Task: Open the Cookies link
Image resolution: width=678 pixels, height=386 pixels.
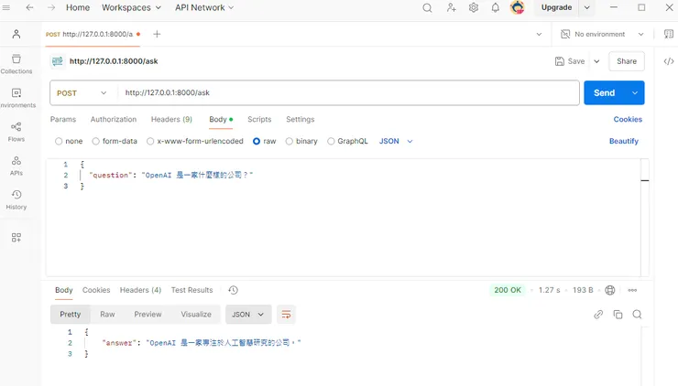Action: tap(628, 119)
